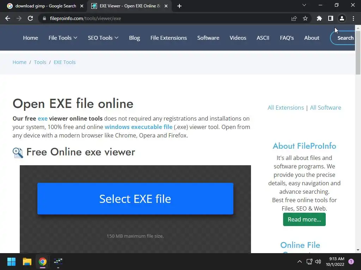Click magnifier document icon beside viewer heading
The height and width of the screenshot is (270, 361).
coord(18,153)
